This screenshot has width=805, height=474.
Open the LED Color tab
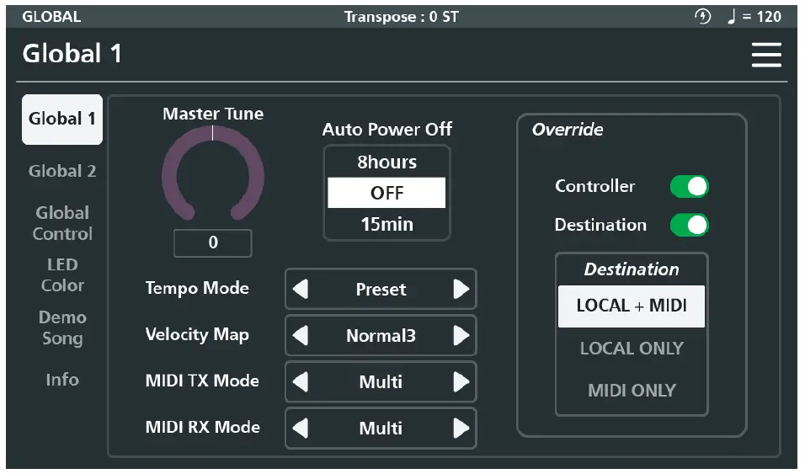[x=62, y=275]
